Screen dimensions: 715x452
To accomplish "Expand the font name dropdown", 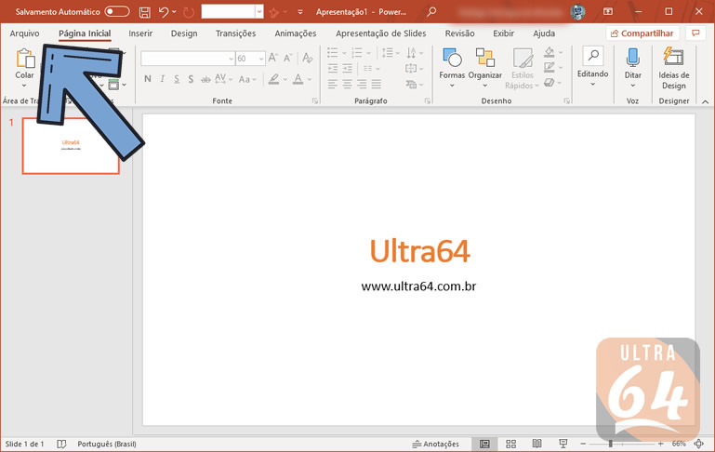I will coord(231,59).
